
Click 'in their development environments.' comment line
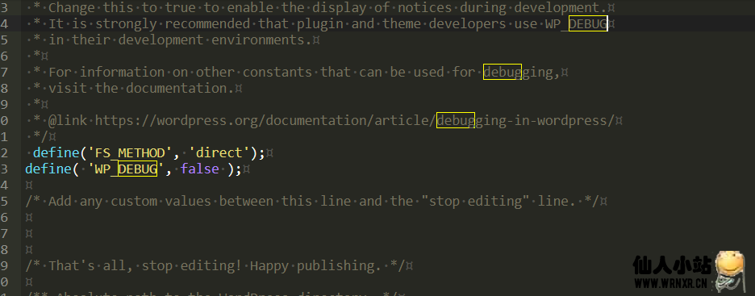(x=173, y=40)
